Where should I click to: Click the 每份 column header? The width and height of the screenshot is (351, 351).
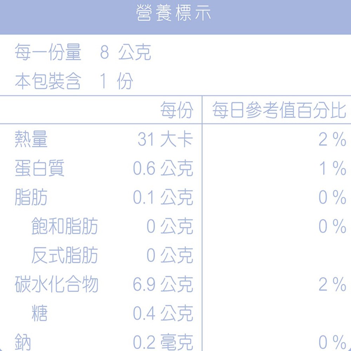coord(177,111)
